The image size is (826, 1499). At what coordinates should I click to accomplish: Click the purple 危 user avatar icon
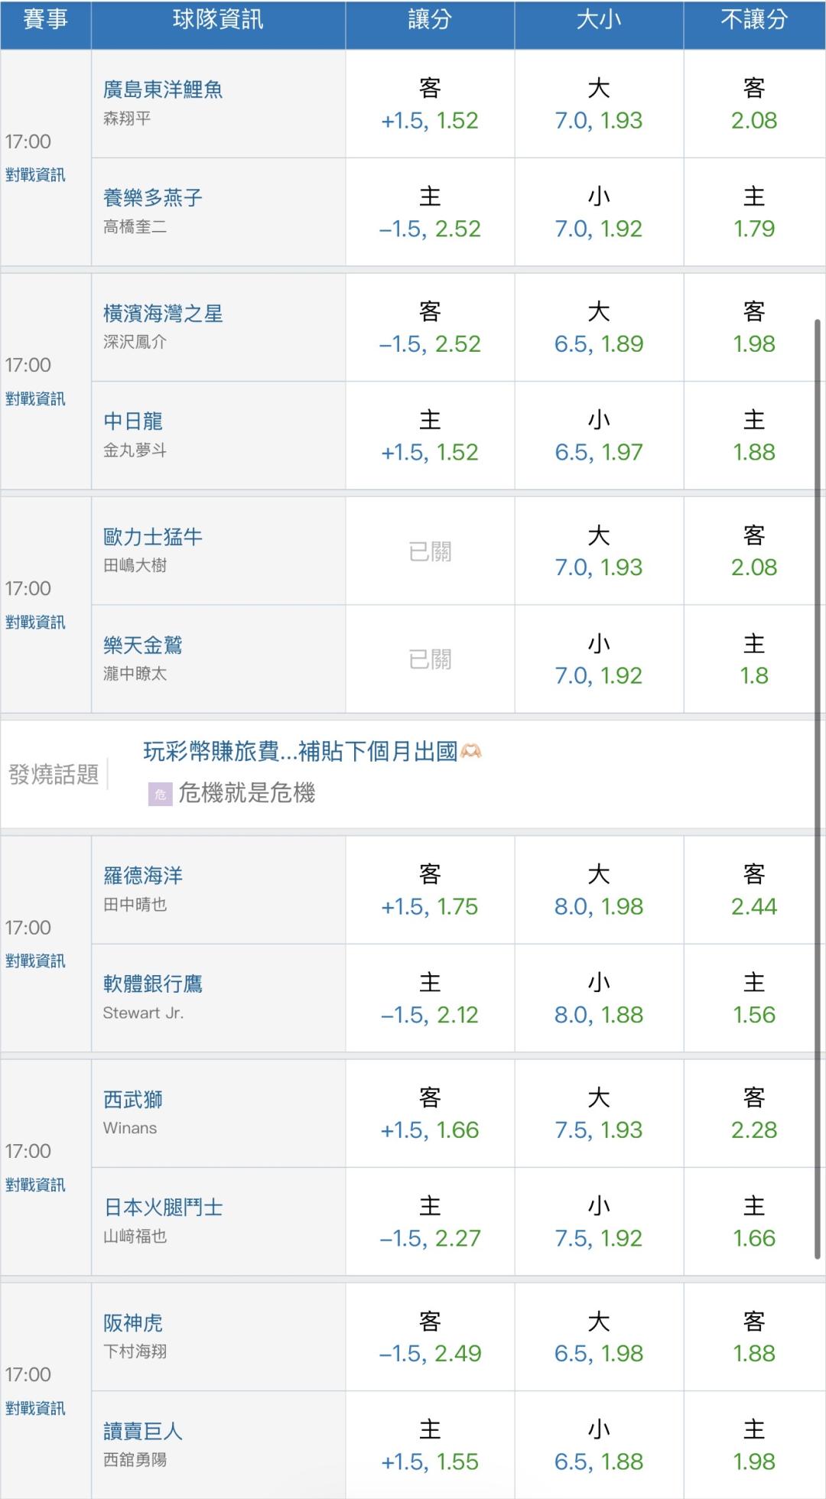[x=160, y=794]
